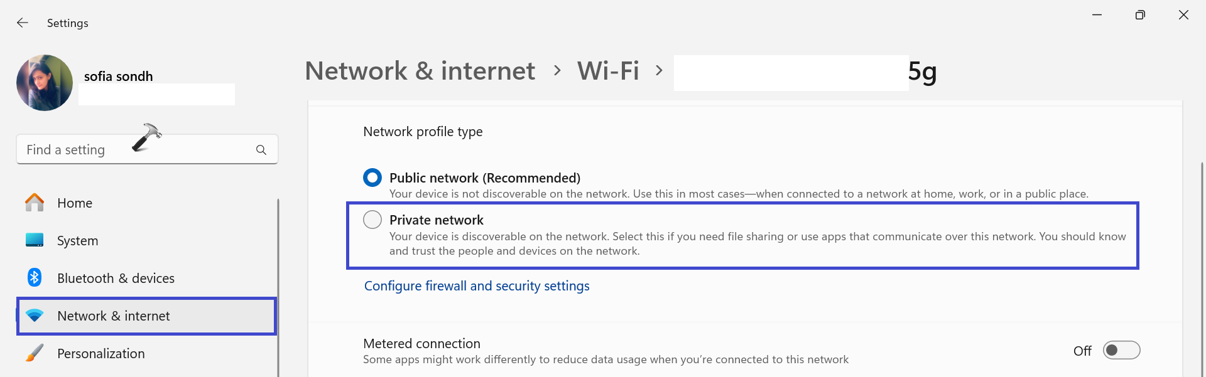Image resolution: width=1206 pixels, height=377 pixels.
Task: Click the back arrow in Settings
Action: pos(23,23)
